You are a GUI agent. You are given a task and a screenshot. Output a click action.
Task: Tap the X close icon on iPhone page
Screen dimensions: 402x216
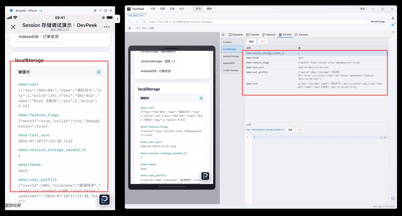[13, 27]
